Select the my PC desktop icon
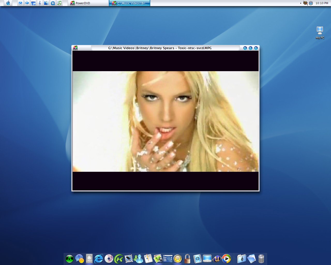The width and height of the screenshot is (331, 265). tap(320, 33)
